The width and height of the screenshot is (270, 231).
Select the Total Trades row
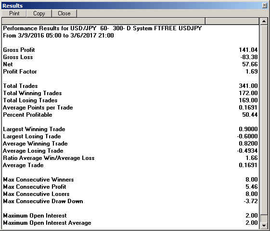click(x=130, y=86)
